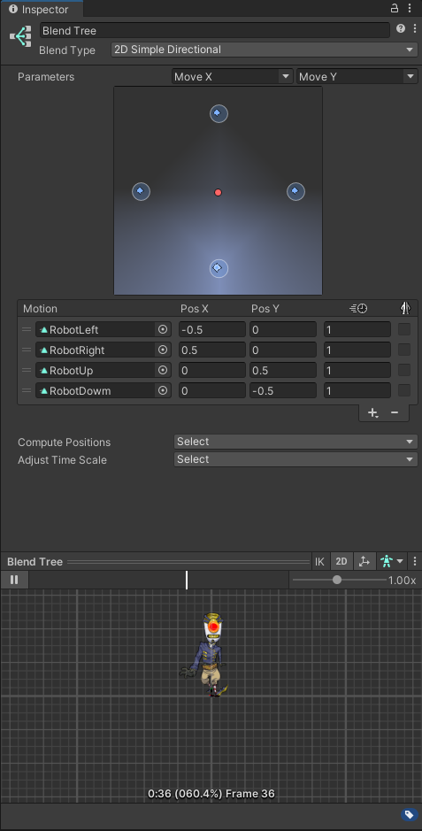Open object picker for RobotUp motion
The height and width of the screenshot is (831, 422).
(x=163, y=370)
